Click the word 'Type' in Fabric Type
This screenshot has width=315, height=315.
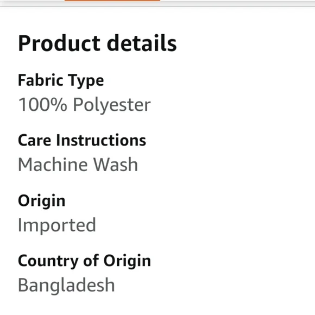click(86, 81)
